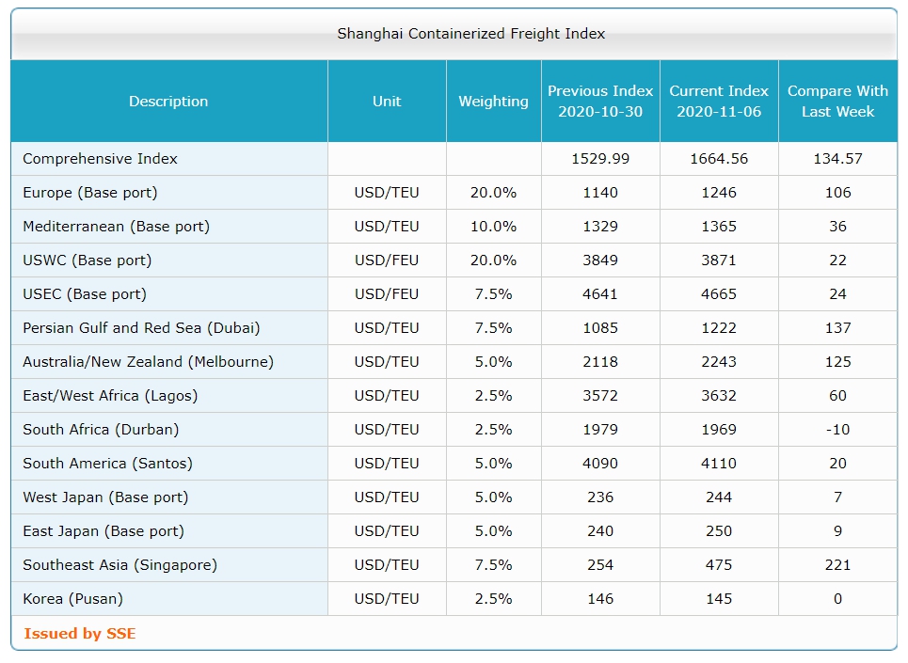The image size is (908, 663).
Task: Click the Comprehensive Index row label
Action: pos(100,159)
